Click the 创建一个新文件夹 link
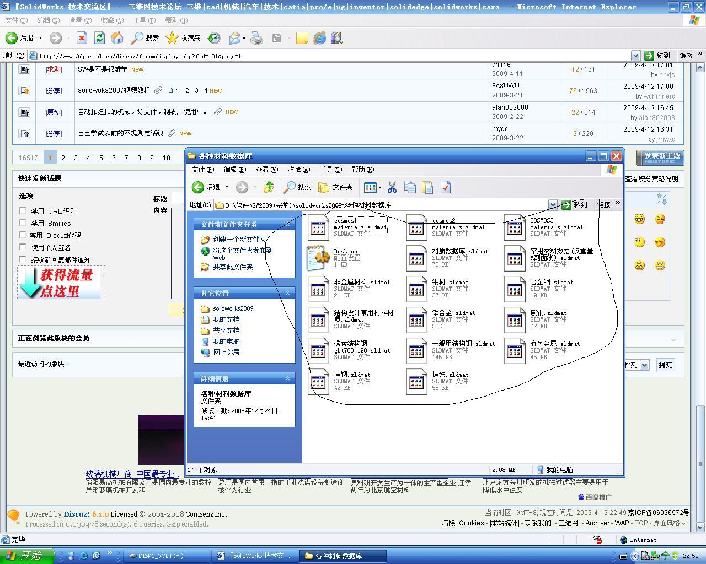 239,240
